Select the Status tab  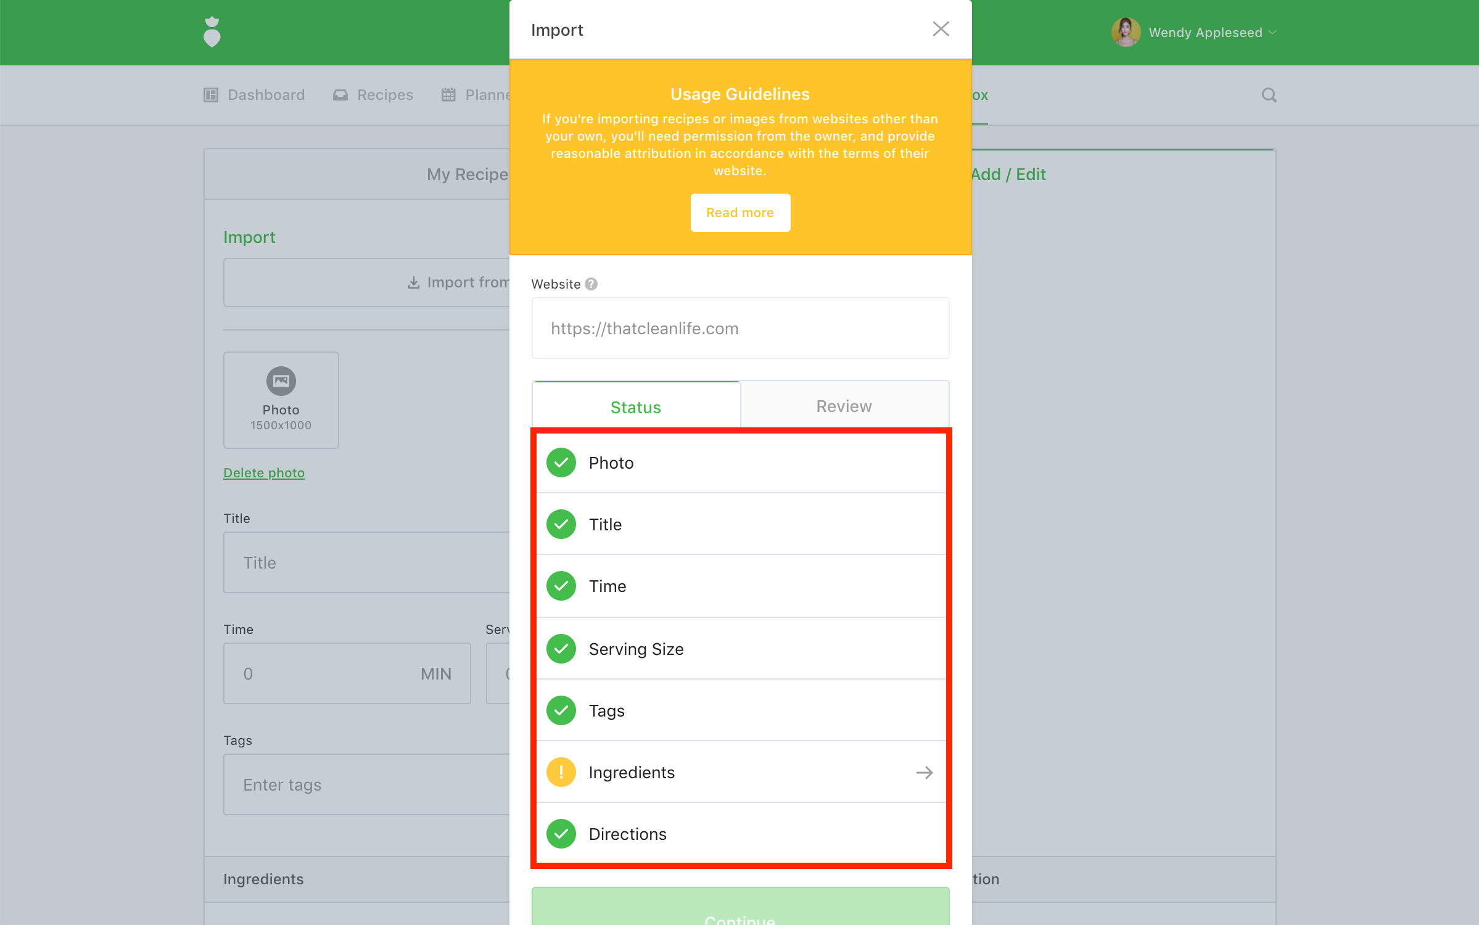click(635, 407)
